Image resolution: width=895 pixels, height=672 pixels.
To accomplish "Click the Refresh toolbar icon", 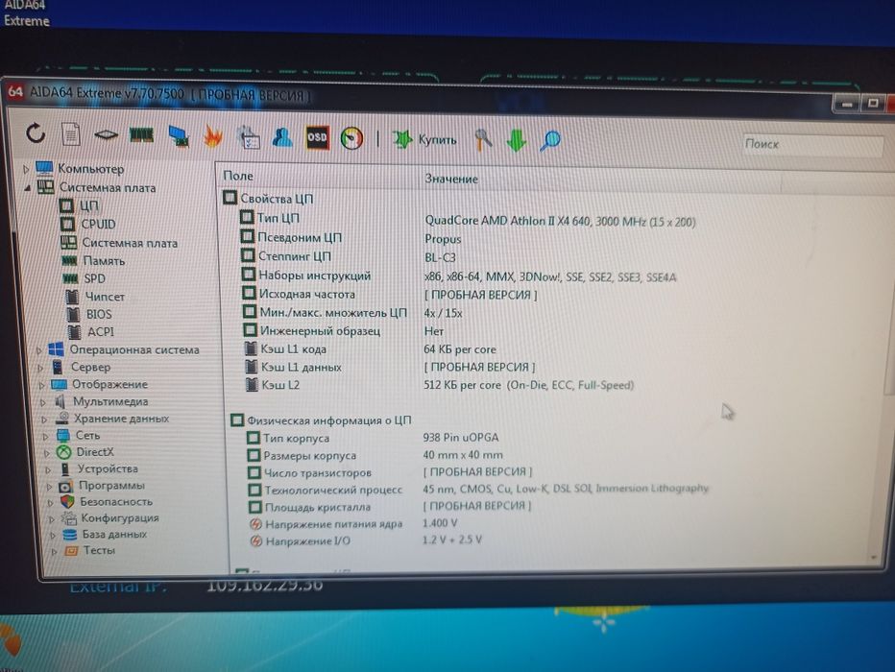I will (x=36, y=132).
